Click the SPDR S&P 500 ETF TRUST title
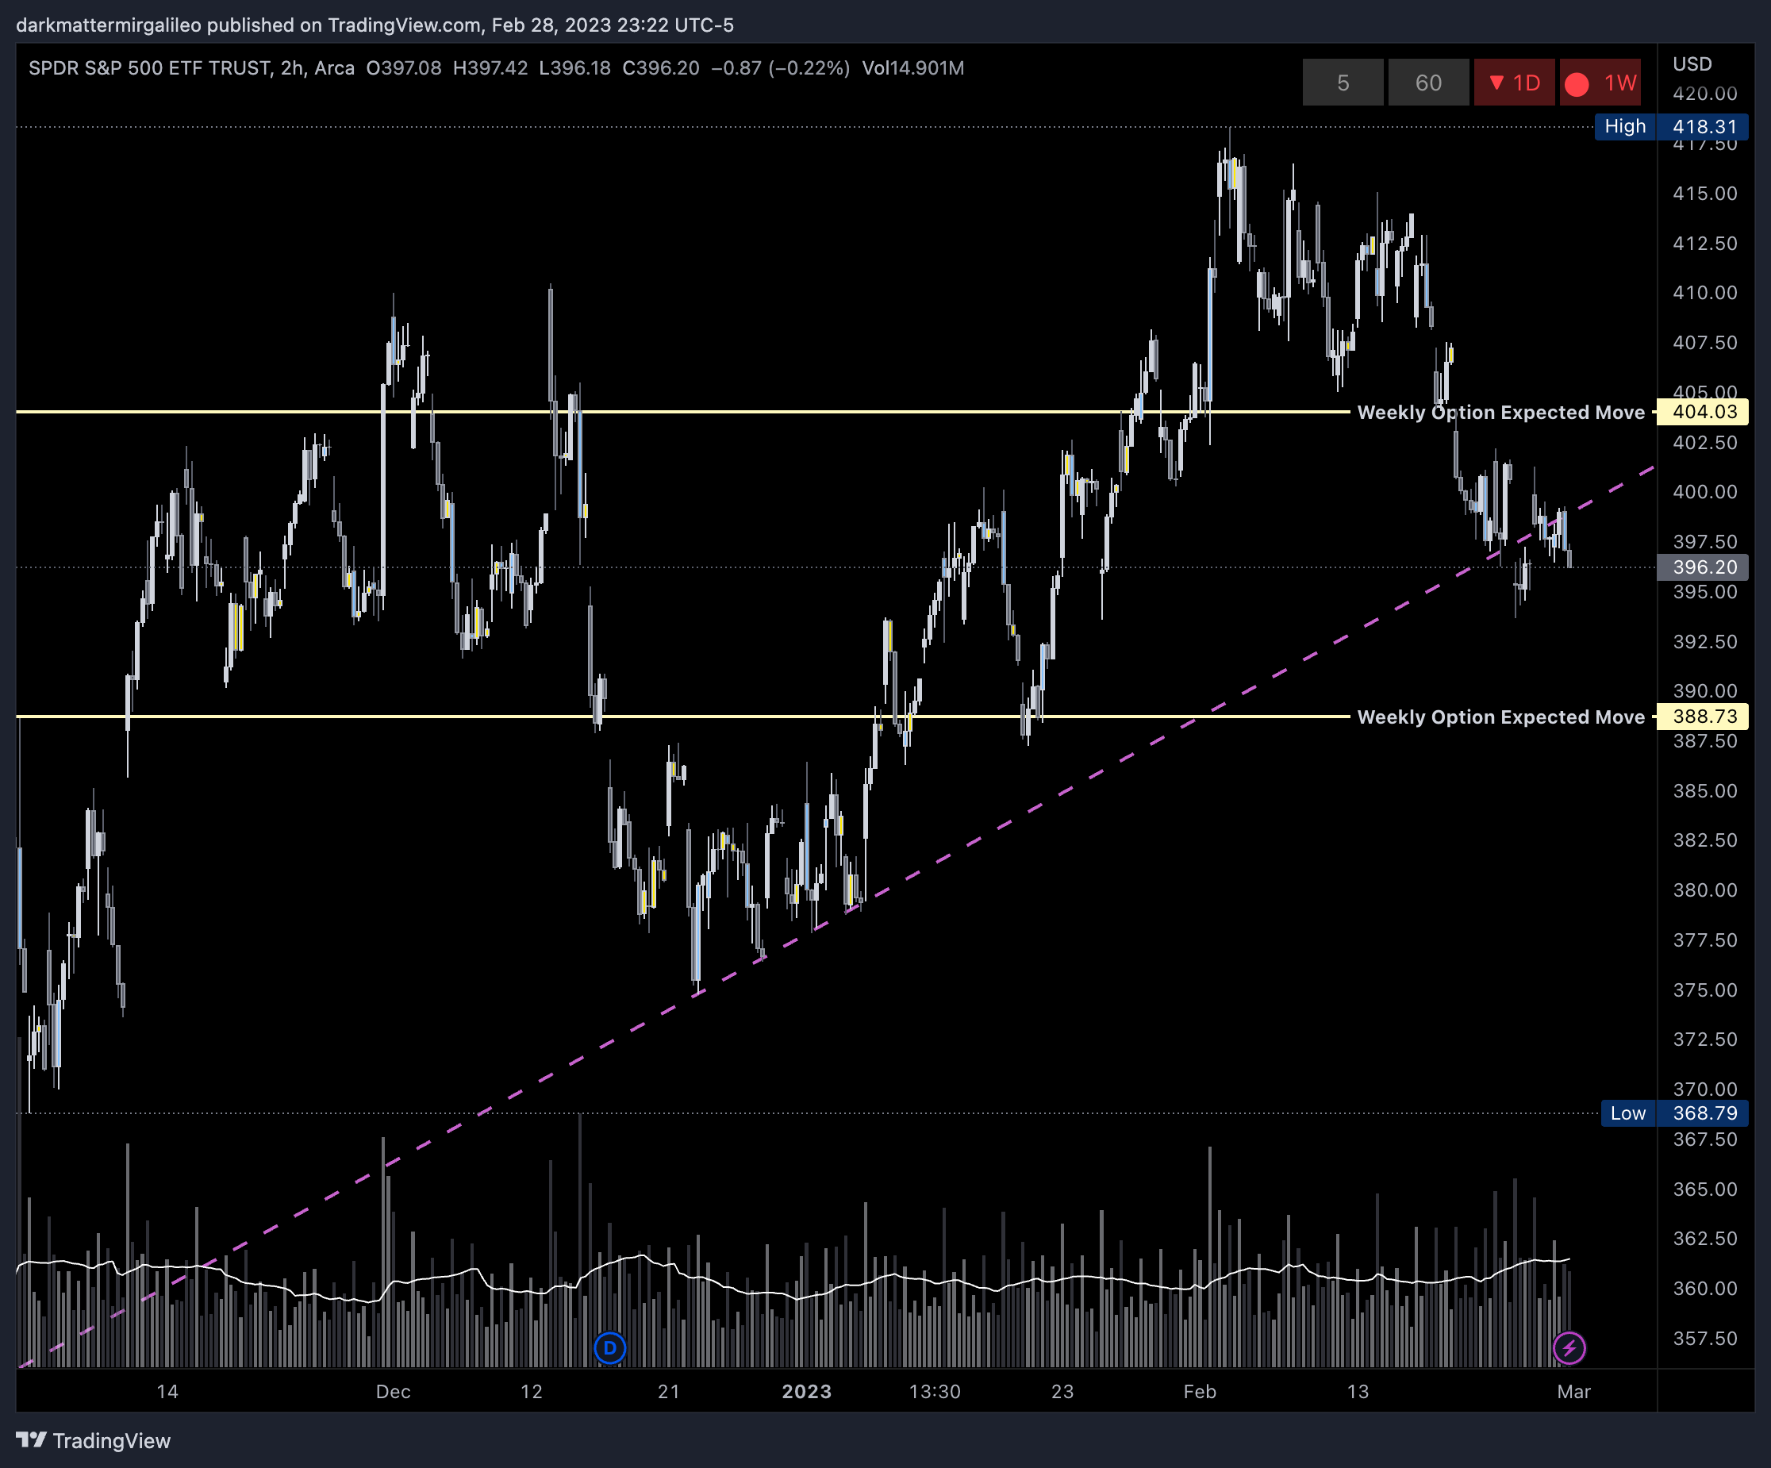Viewport: 1771px width, 1468px height. tap(150, 68)
